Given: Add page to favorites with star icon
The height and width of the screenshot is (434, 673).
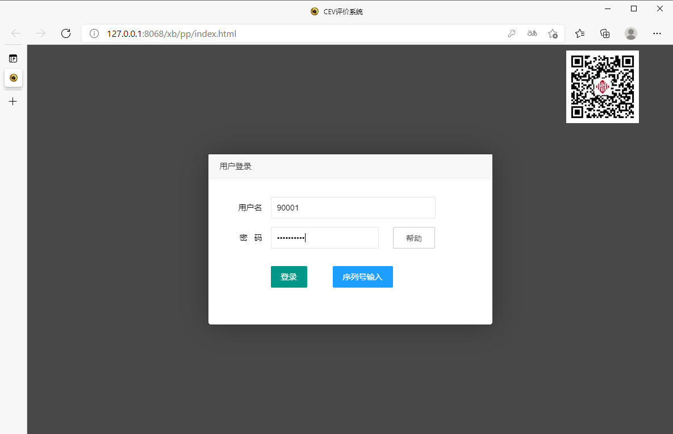Looking at the screenshot, I should coord(553,33).
